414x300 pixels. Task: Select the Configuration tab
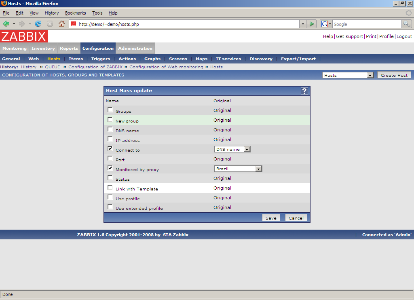98,49
